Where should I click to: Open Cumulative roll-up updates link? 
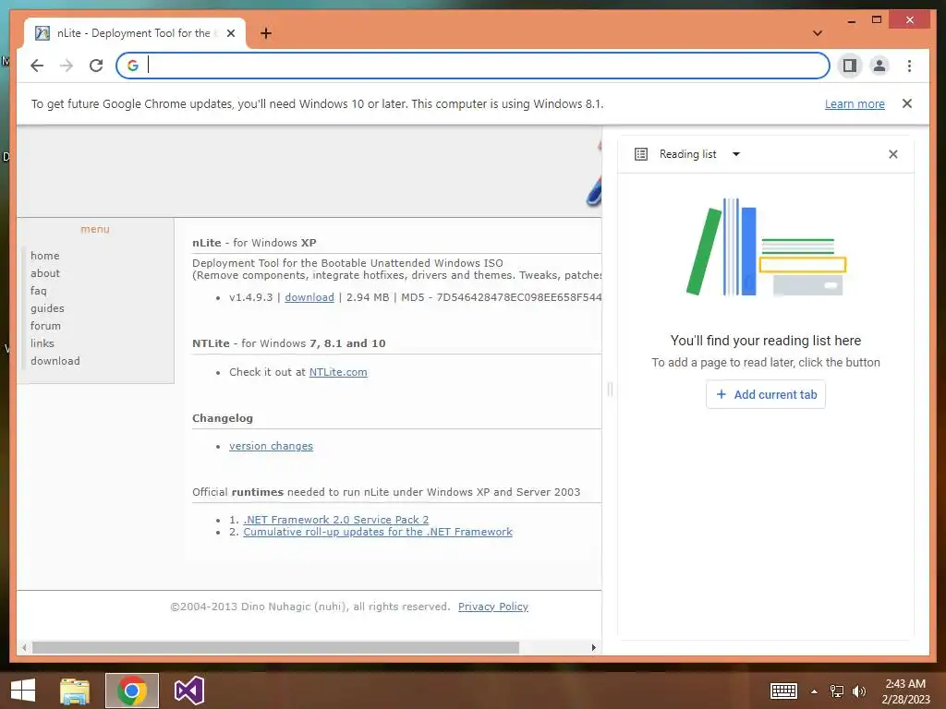(x=378, y=532)
